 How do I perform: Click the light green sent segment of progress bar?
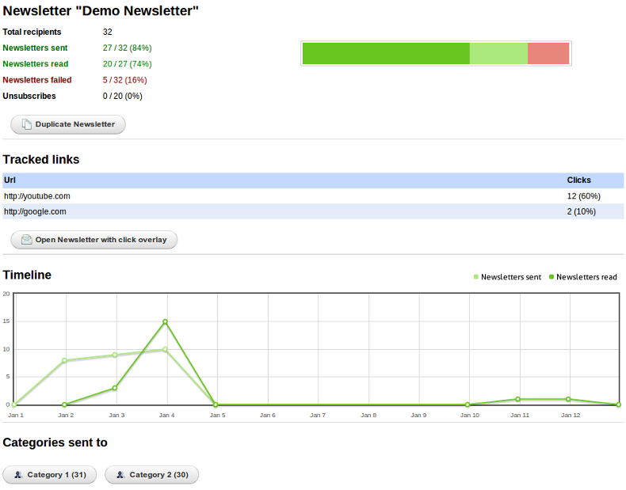(x=498, y=53)
